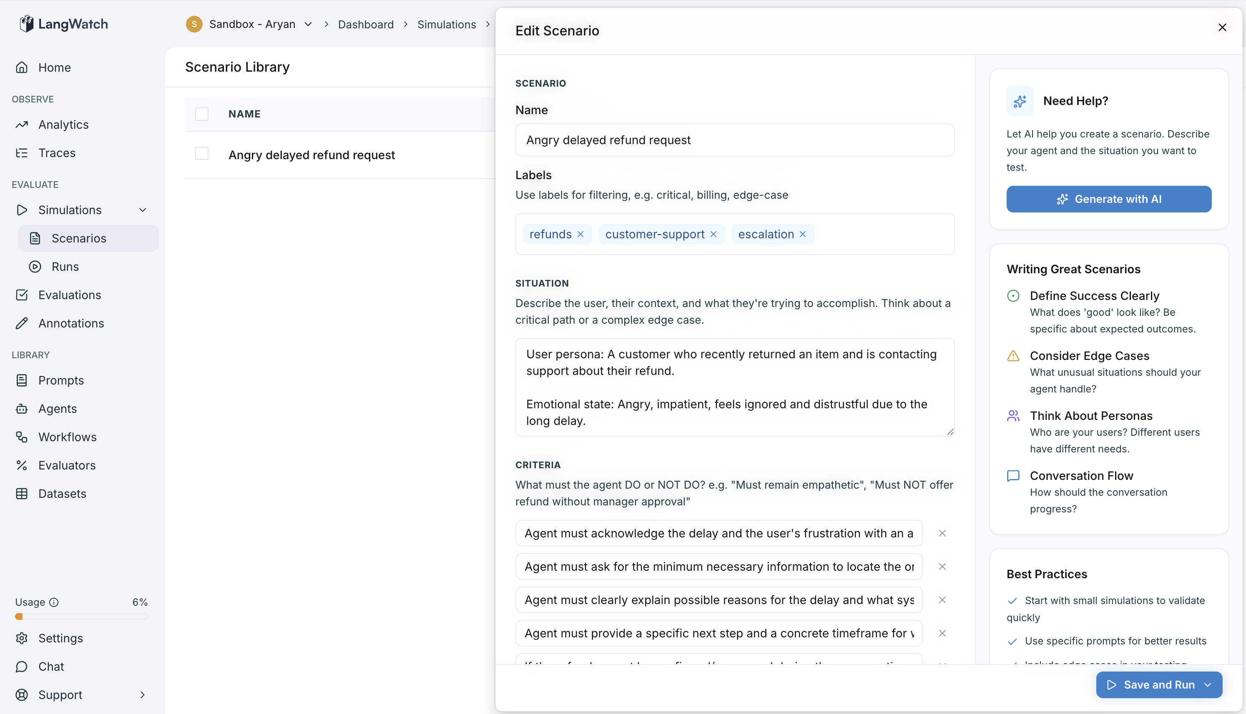Delete the first criterion about acknowledging delay

942,533
